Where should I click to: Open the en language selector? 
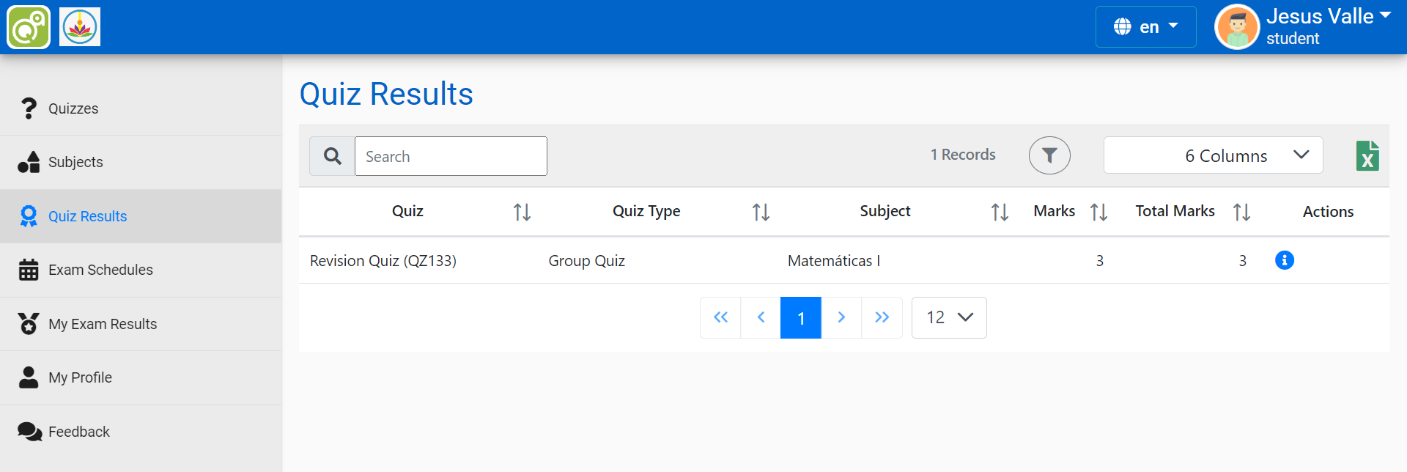(x=1145, y=27)
